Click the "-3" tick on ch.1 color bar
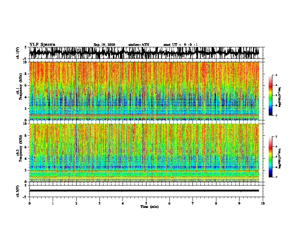The width and height of the screenshot is (296, 228). pos(275,75)
